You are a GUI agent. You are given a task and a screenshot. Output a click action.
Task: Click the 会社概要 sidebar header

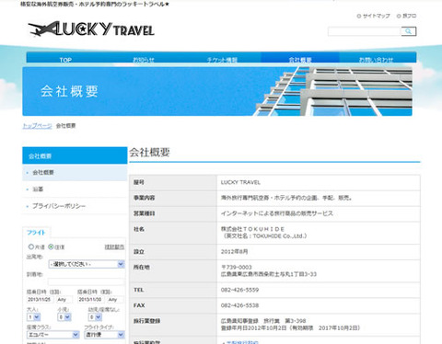click(75, 155)
